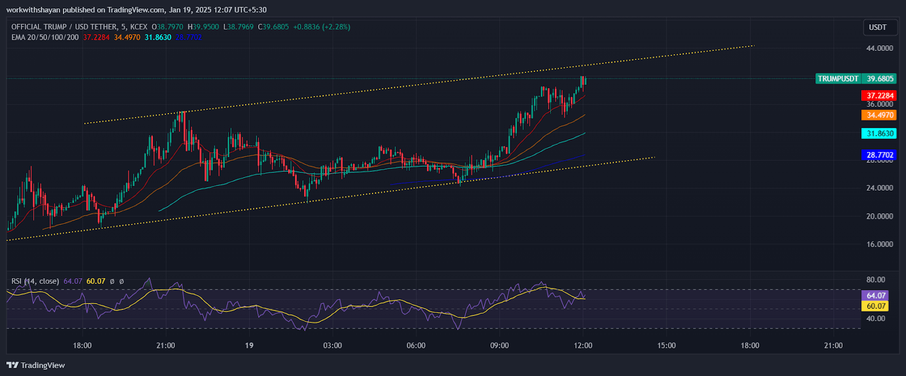
Task: Click the cyan 31.8630 EMA price label
Action: [x=879, y=133]
